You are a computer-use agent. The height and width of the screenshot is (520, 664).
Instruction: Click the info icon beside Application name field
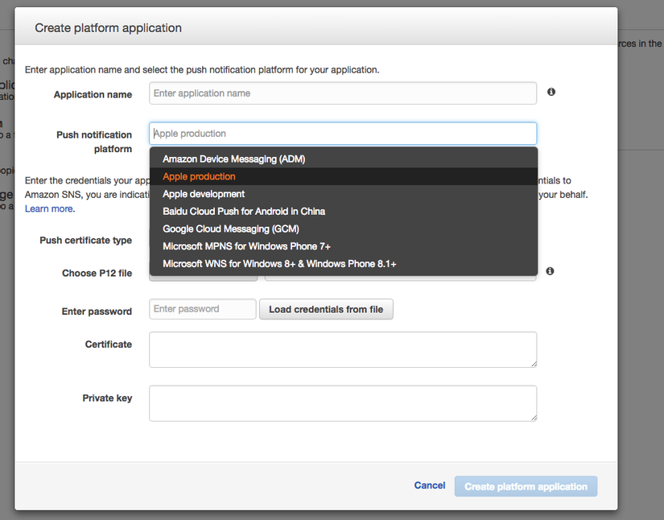[x=551, y=92]
